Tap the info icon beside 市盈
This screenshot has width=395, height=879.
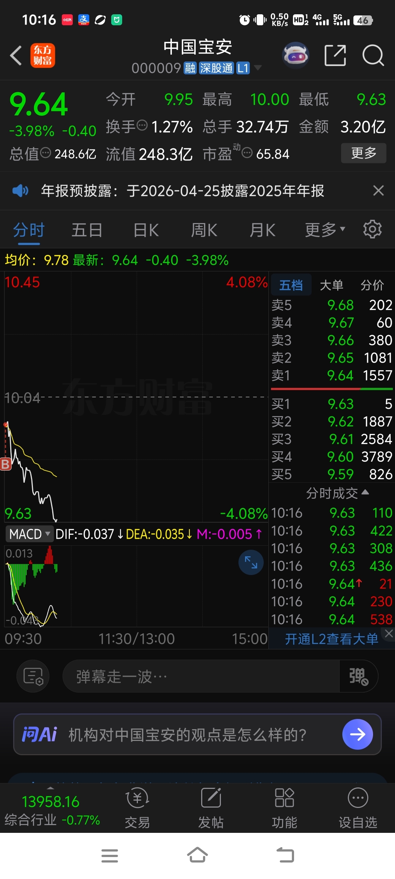click(x=247, y=153)
